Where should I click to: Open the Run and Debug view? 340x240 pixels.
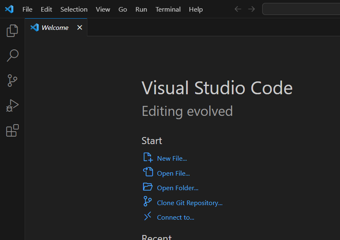click(x=12, y=105)
